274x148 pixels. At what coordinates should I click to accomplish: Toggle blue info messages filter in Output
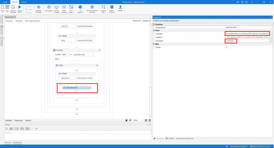[22, 128]
